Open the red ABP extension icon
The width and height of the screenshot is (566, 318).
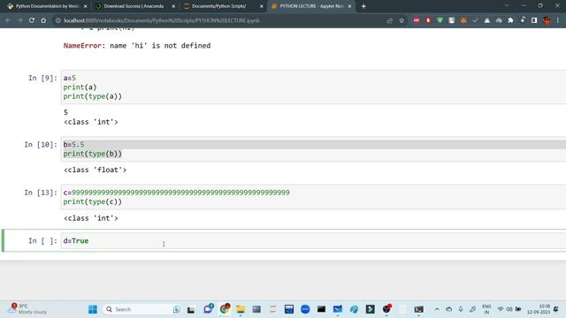tap(417, 20)
